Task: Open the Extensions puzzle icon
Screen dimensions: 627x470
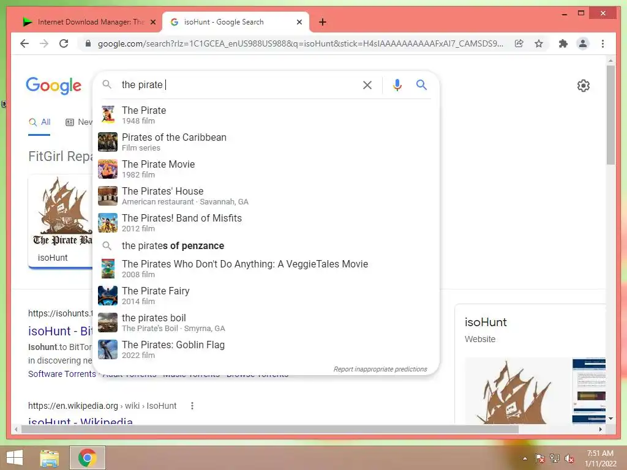Action: pos(563,43)
